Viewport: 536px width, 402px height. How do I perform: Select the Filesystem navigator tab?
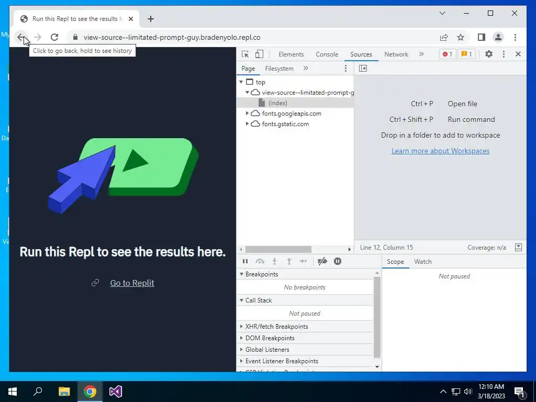click(279, 69)
